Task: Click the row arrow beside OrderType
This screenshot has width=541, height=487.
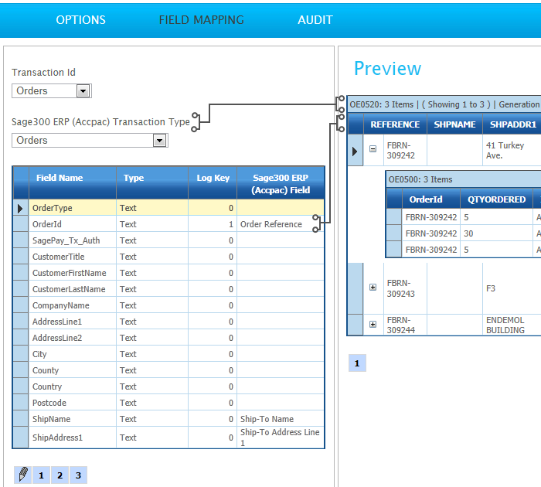Action: (20, 208)
